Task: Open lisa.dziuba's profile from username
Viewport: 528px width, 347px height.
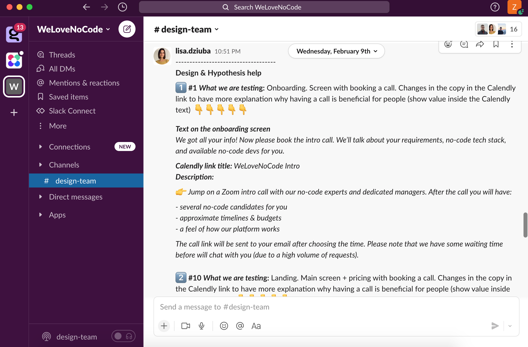Action: click(193, 51)
